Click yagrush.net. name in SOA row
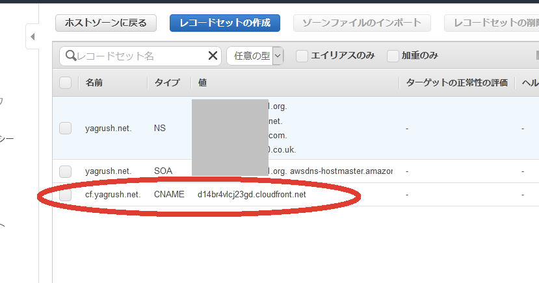 [x=109, y=171]
